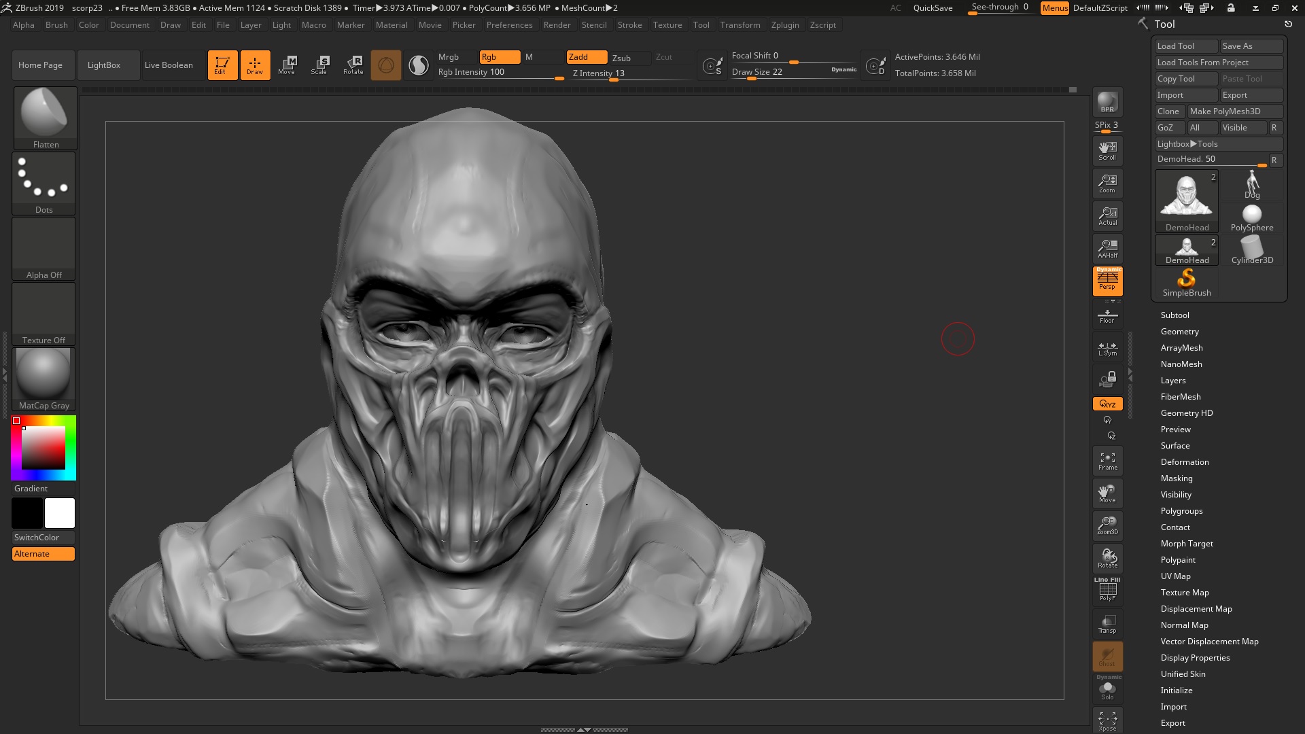Click the QuickSave button
The width and height of the screenshot is (1305, 734).
tap(933, 8)
